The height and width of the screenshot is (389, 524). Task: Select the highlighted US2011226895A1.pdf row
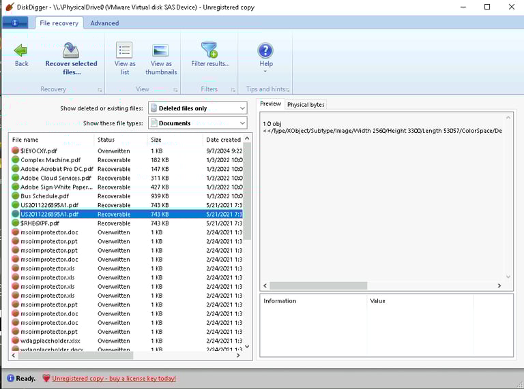tap(127, 214)
